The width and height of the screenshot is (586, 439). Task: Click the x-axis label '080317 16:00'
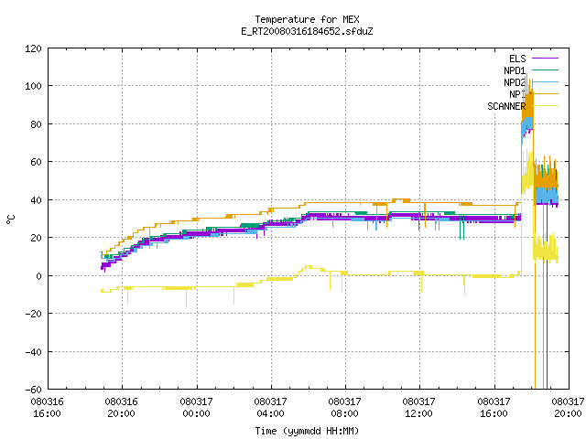494,408
